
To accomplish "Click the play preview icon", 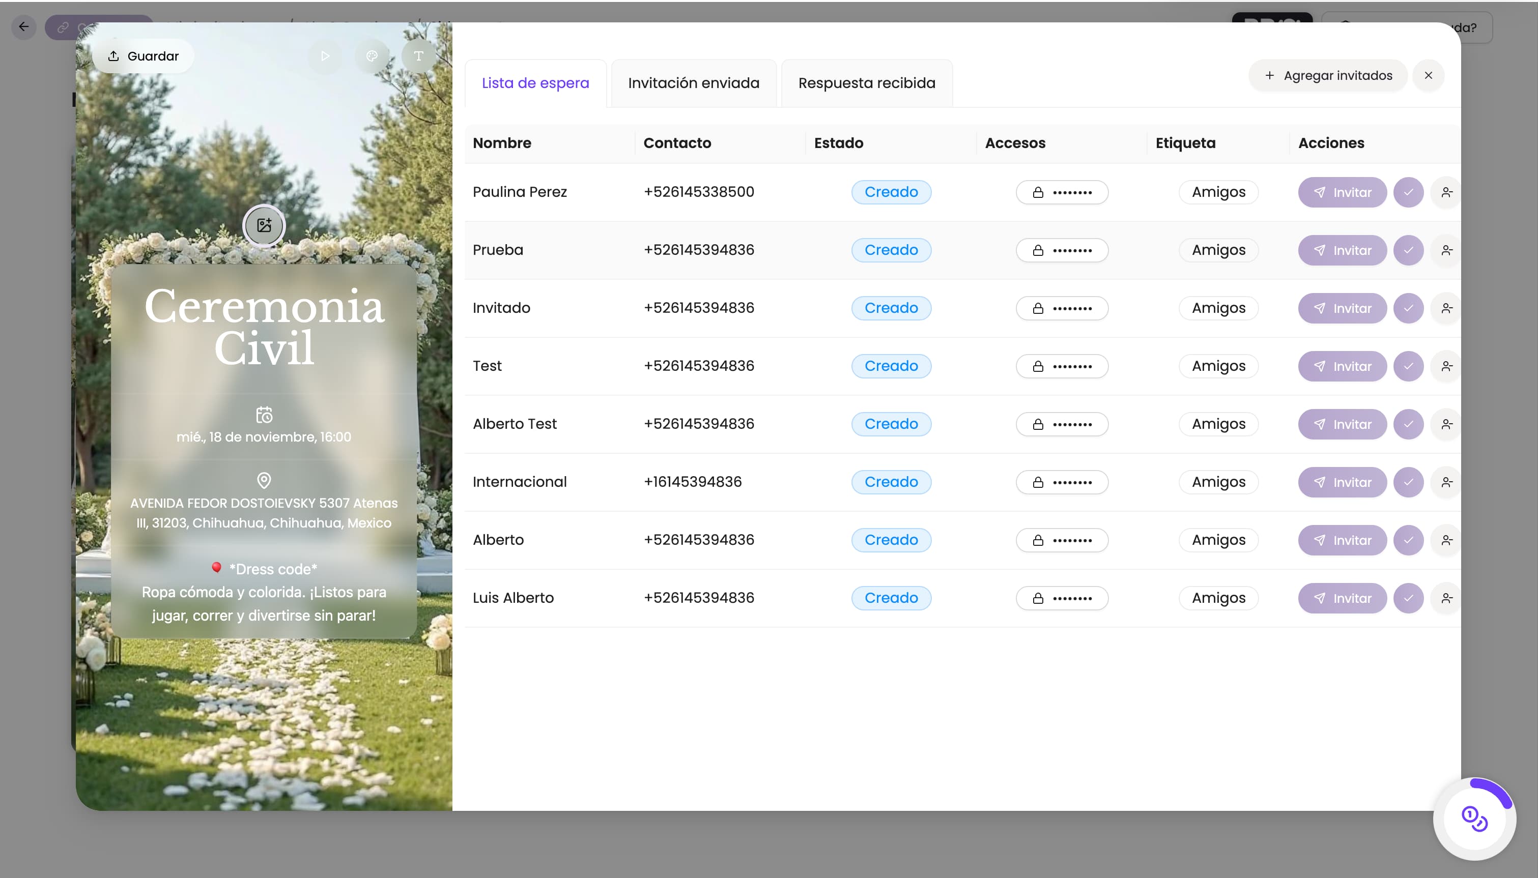I will pos(325,56).
